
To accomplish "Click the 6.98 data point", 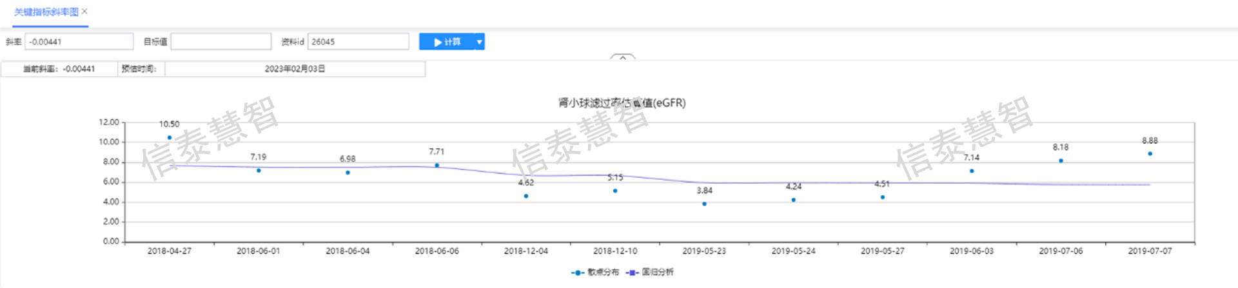I will tap(348, 172).
